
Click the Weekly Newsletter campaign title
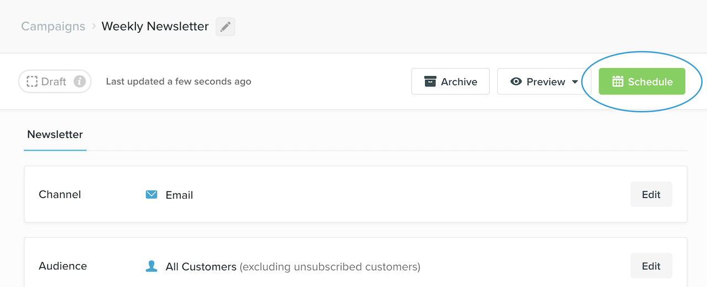tap(155, 27)
